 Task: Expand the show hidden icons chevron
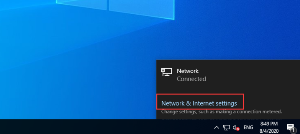pyautogui.click(x=216, y=127)
